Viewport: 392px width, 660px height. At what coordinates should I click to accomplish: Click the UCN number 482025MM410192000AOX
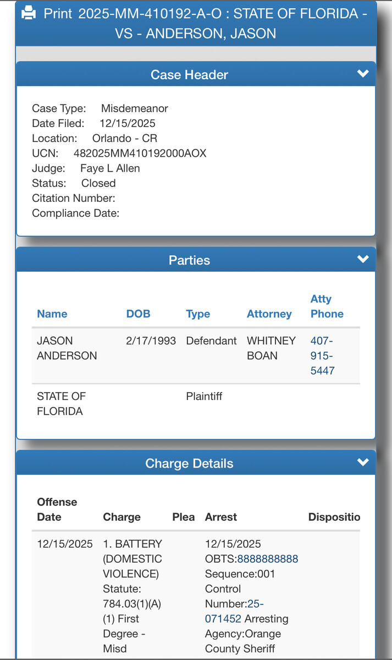[140, 153]
